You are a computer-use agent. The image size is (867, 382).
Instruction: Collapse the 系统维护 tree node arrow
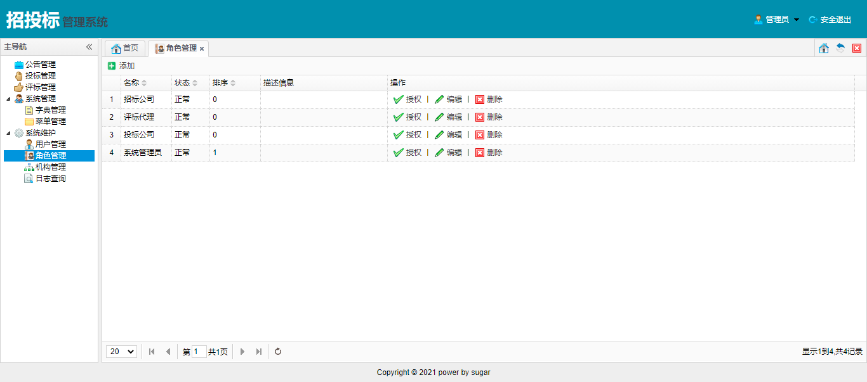(8, 133)
